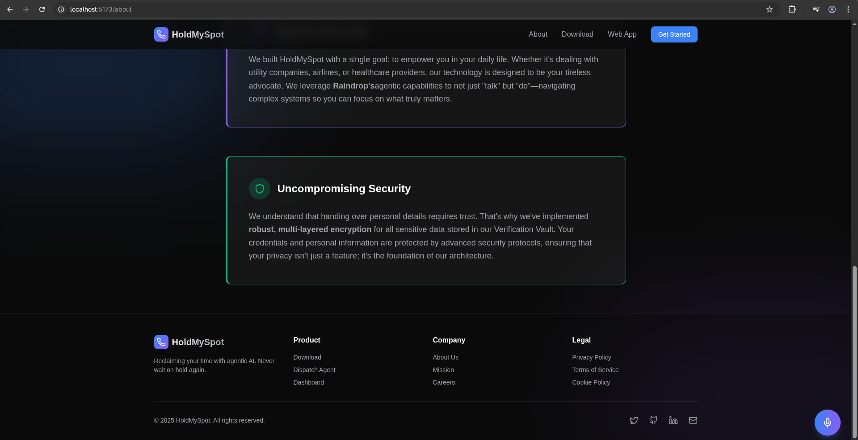Open the Chrome three-dot menu
Screen dimensions: 858x440
pos(848,9)
